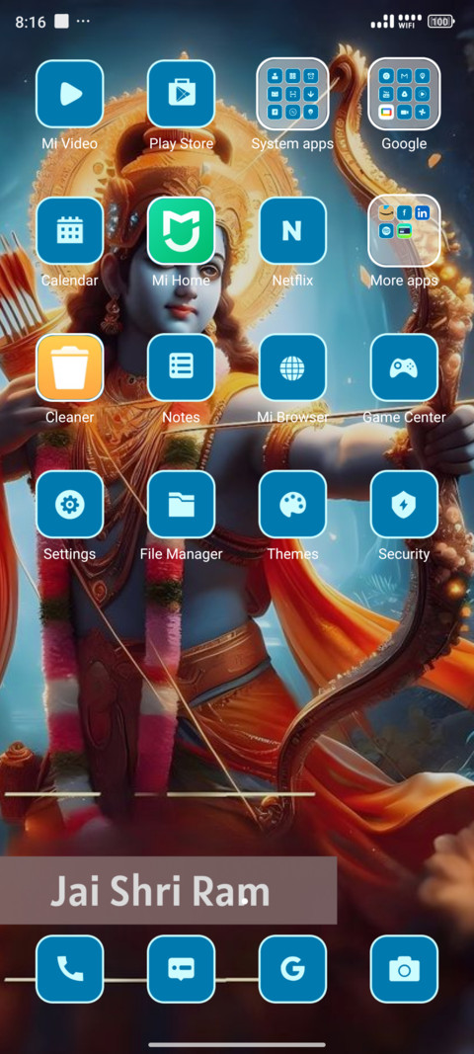Open the Calendar app
The height and width of the screenshot is (1054, 474).
point(69,230)
